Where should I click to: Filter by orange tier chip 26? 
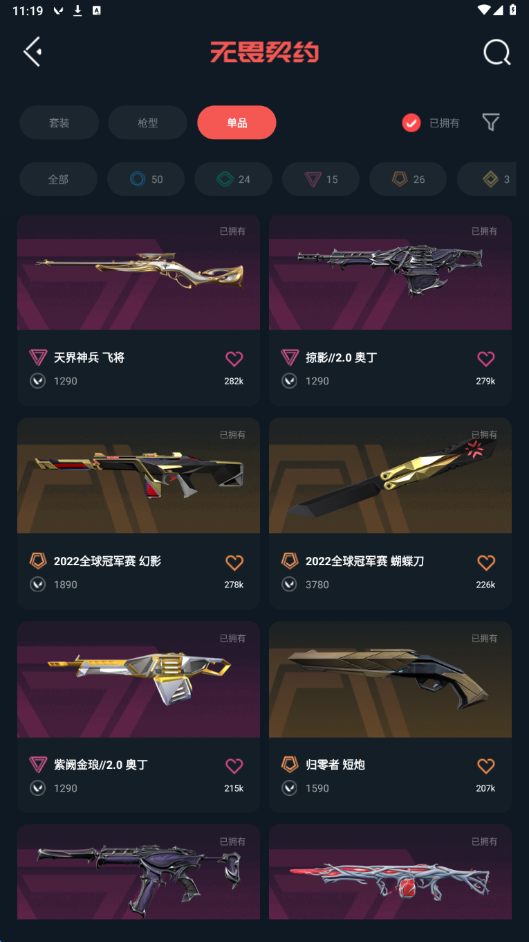pyautogui.click(x=408, y=179)
